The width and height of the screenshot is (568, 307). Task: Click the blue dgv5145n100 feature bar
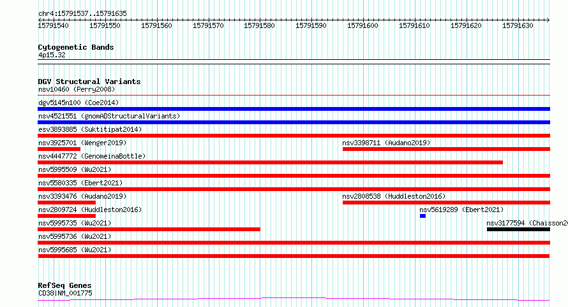coord(294,109)
